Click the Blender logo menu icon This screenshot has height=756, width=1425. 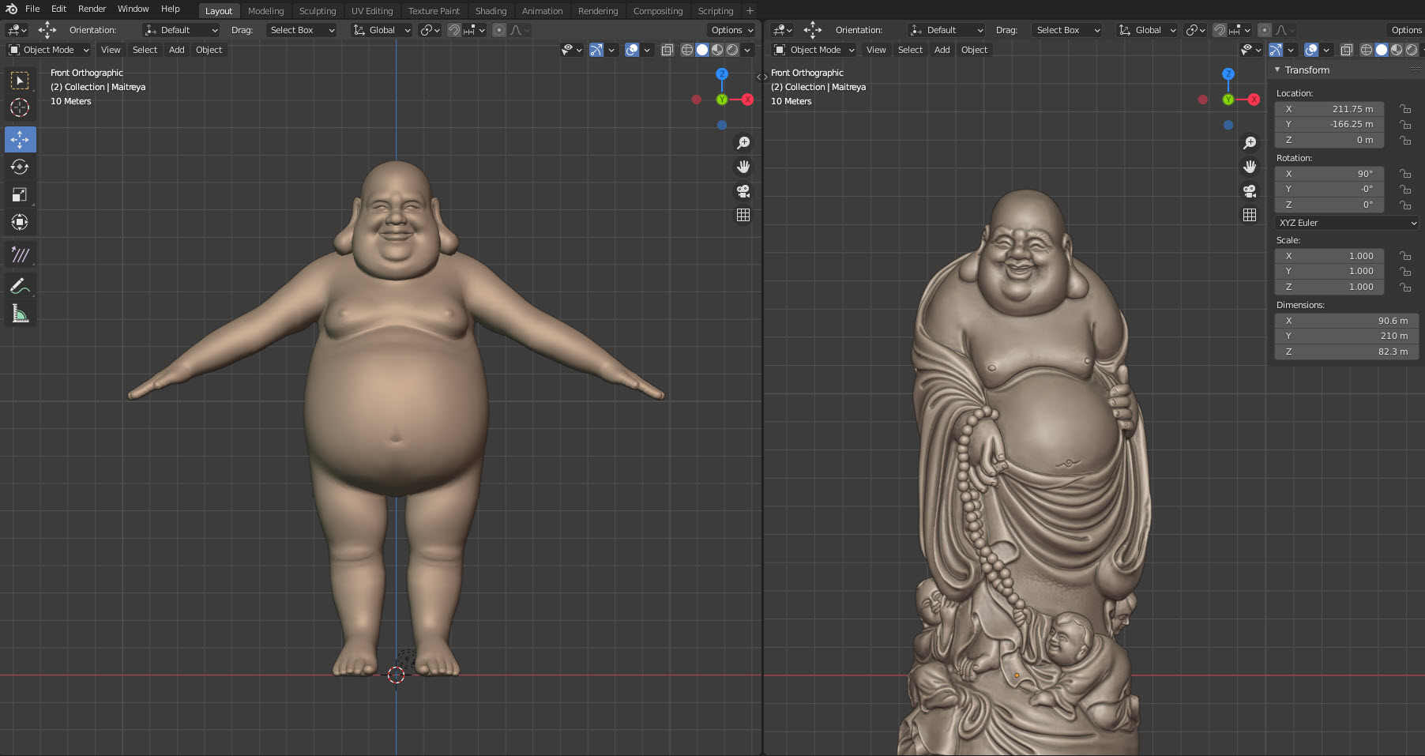click(x=11, y=9)
